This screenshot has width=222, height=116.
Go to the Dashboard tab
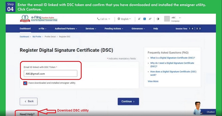point(25,29)
